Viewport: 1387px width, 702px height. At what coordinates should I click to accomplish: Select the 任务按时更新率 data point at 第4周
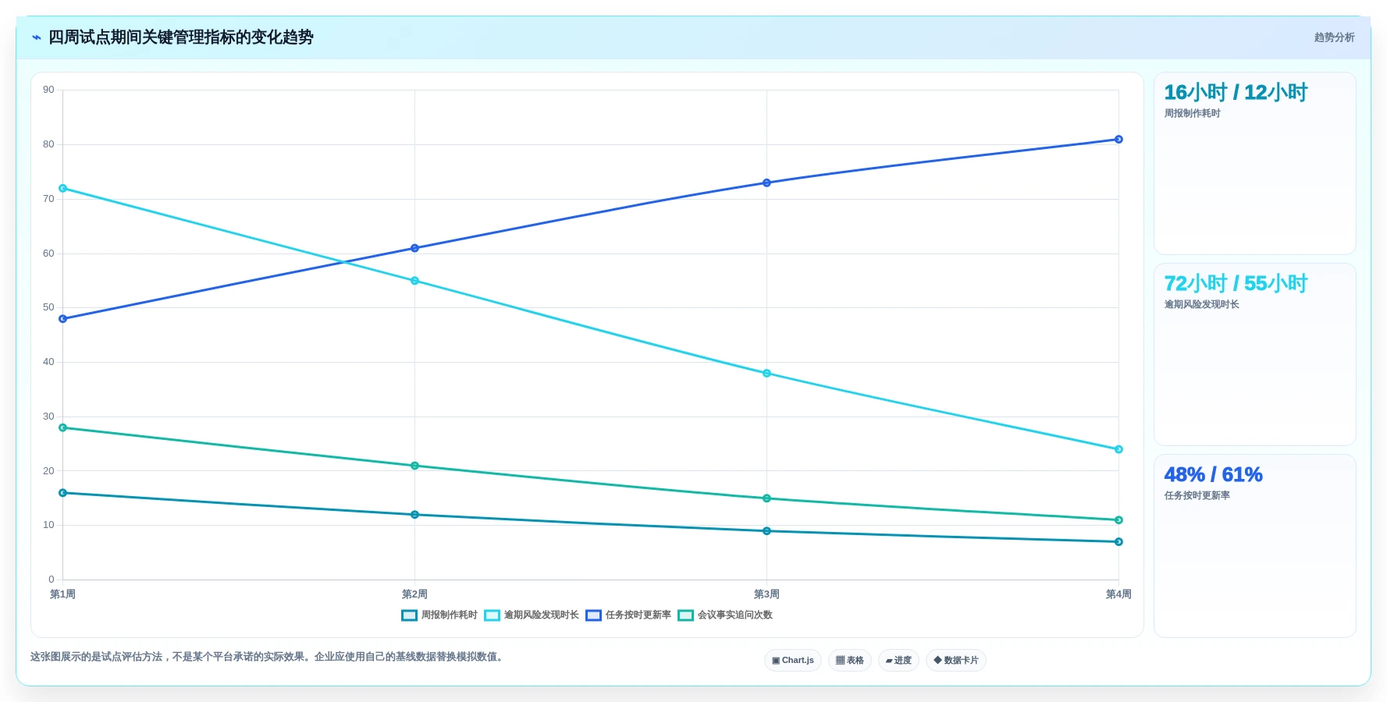coord(1118,140)
